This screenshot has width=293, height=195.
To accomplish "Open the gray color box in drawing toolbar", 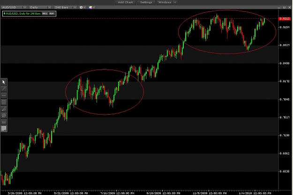I will [x=4, y=128].
